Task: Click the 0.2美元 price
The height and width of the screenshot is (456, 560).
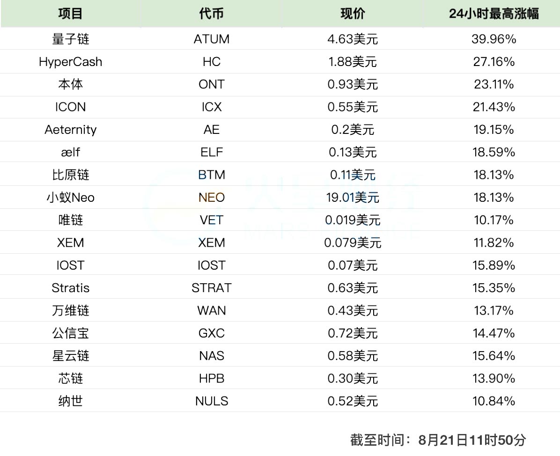Action: pos(353,130)
